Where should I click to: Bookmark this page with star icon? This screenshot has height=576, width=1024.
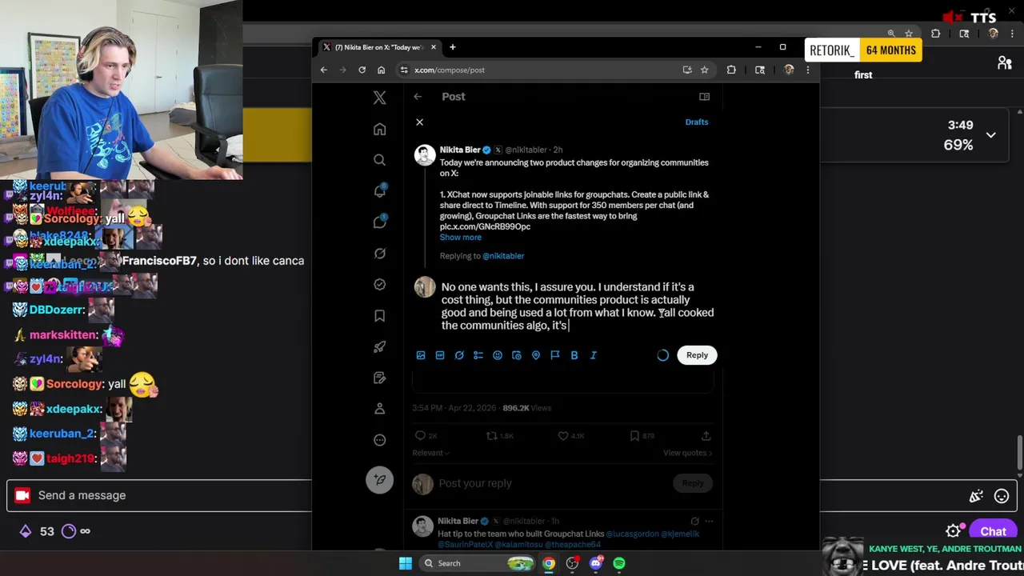pyautogui.click(x=704, y=70)
